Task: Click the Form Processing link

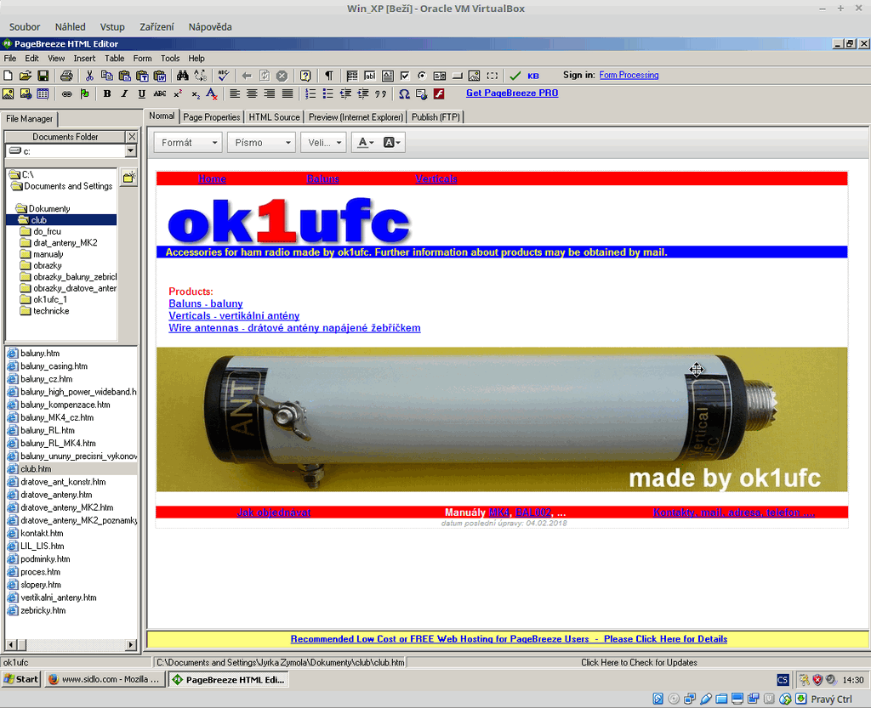Action: click(629, 76)
